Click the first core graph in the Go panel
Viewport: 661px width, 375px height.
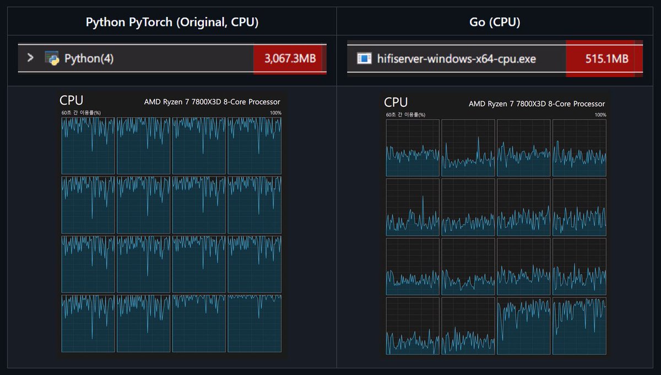(413, 148)
